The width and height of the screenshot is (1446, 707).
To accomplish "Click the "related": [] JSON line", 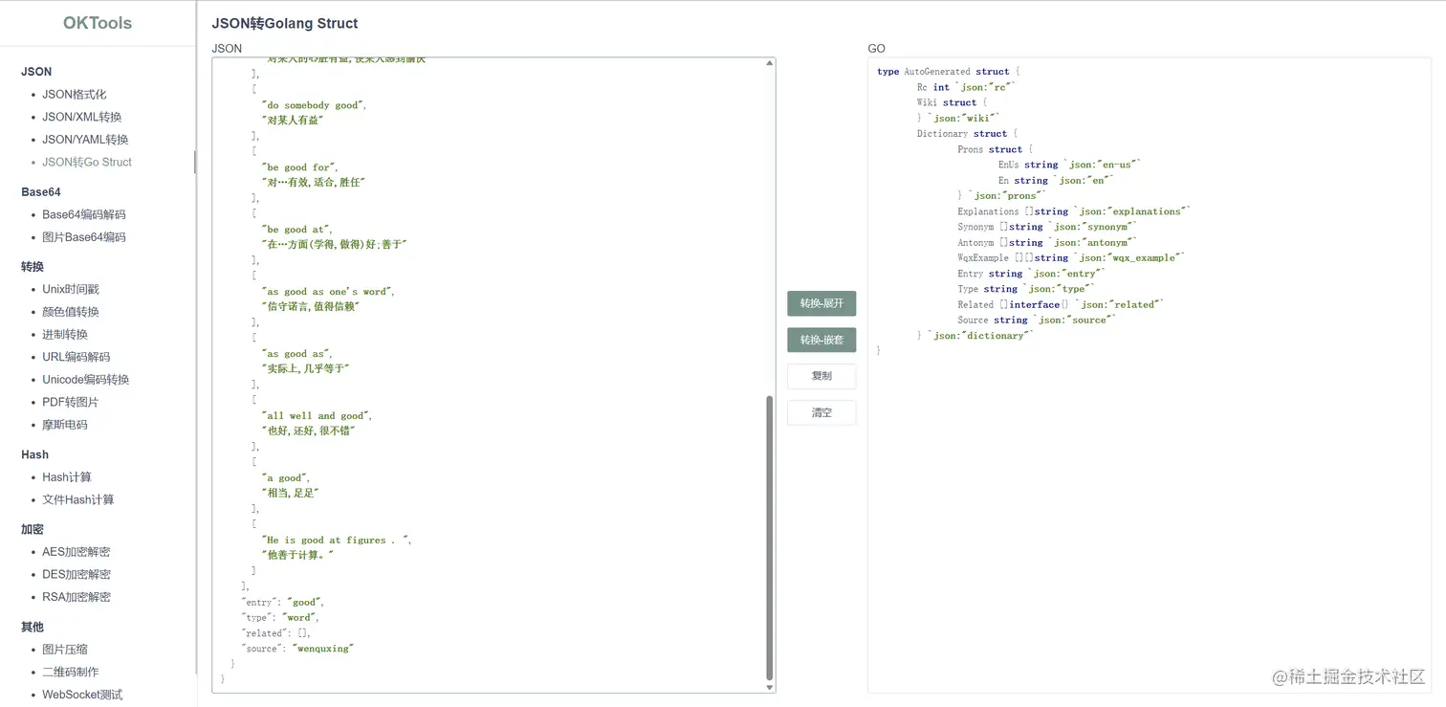I will [x=276, y=633].
